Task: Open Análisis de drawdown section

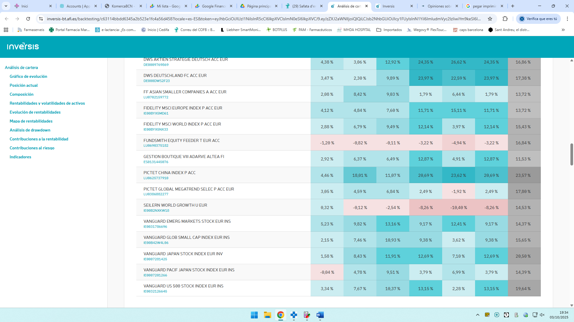Action: tap(30, 130)
